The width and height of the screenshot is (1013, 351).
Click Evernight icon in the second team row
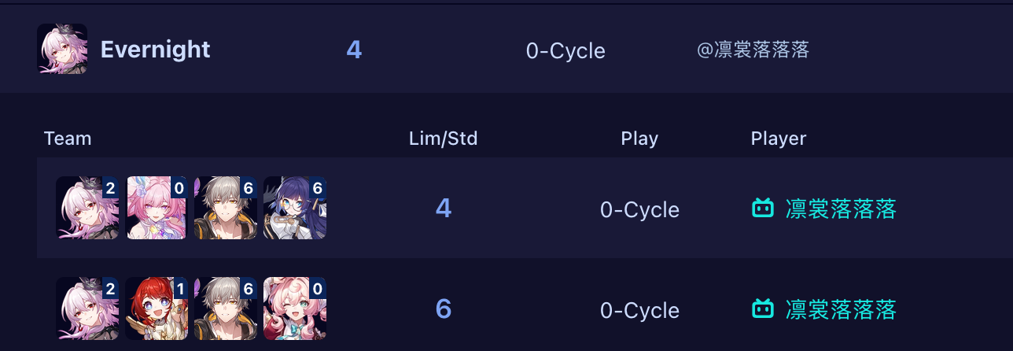tap(87, 309)
